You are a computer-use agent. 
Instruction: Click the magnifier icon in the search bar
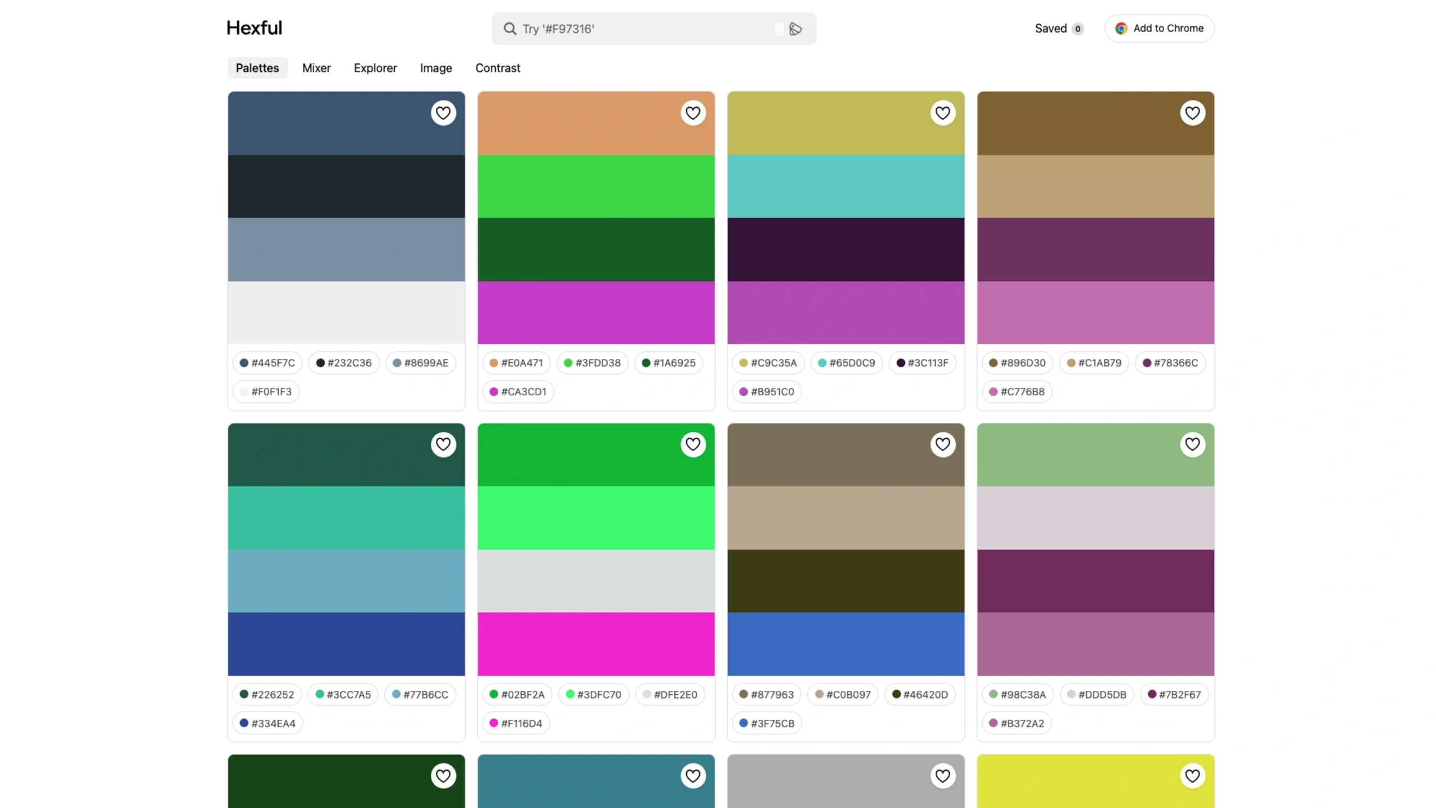[x=509, y=29]
